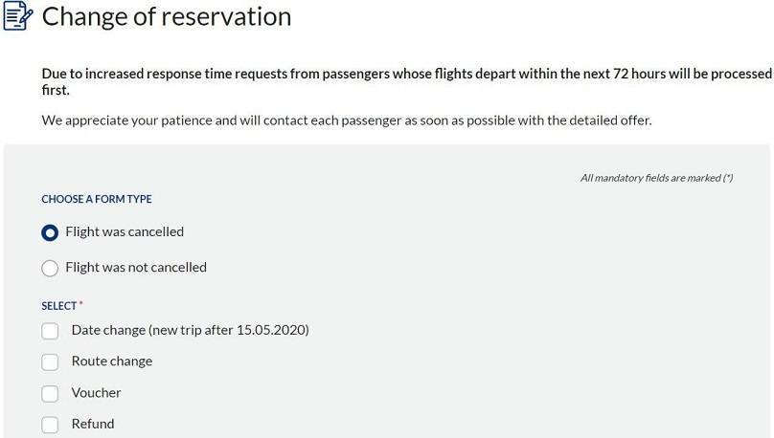Image resolution: width=774 pixels, height=438 pixels.
Task: Click the "Refund" label text
Action: click(x=93, y=424)
